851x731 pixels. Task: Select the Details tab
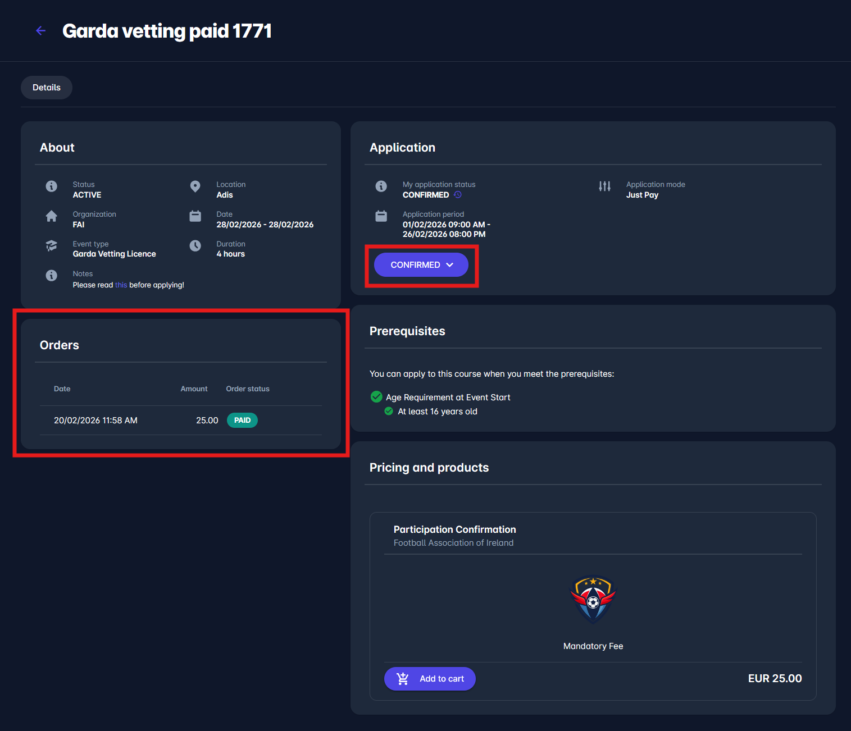[x=47, y=88]
